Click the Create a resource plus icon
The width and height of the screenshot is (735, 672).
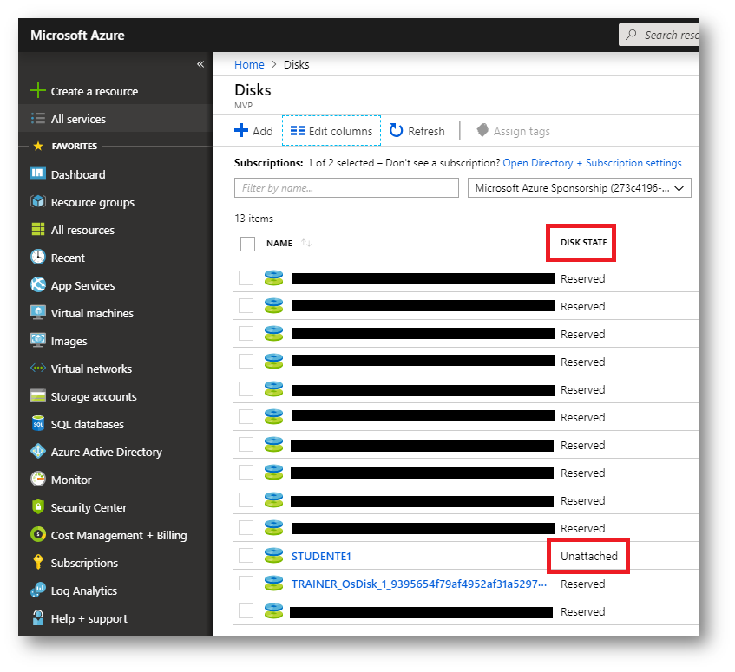click(x=37, y=91)
